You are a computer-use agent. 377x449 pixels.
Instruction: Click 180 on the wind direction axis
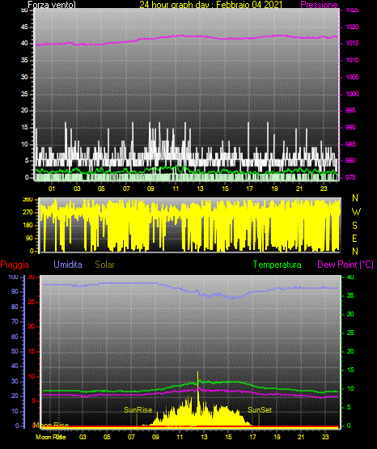(28, 226)
